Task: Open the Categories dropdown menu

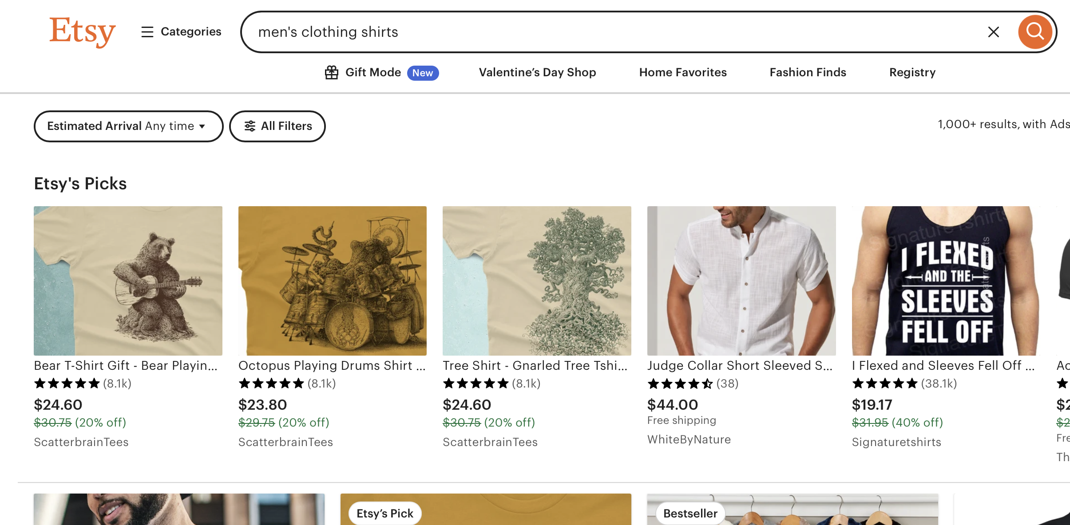Action: click(190, 32)
